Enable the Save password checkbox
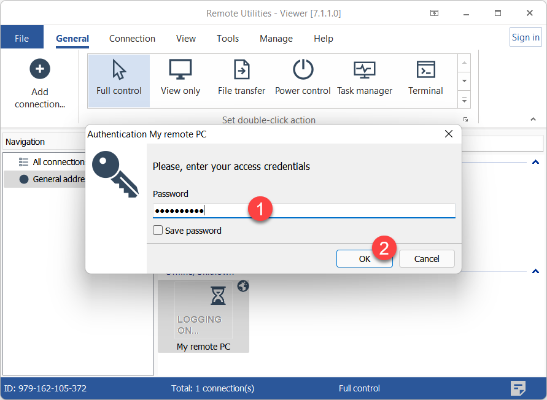This screenshot has height=400, width=547. (x=158, y=231)
